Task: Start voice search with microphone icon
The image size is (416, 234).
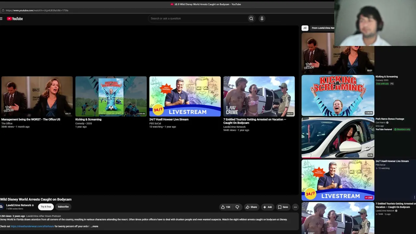Action: pyautogui.click(x=262, y=19)
